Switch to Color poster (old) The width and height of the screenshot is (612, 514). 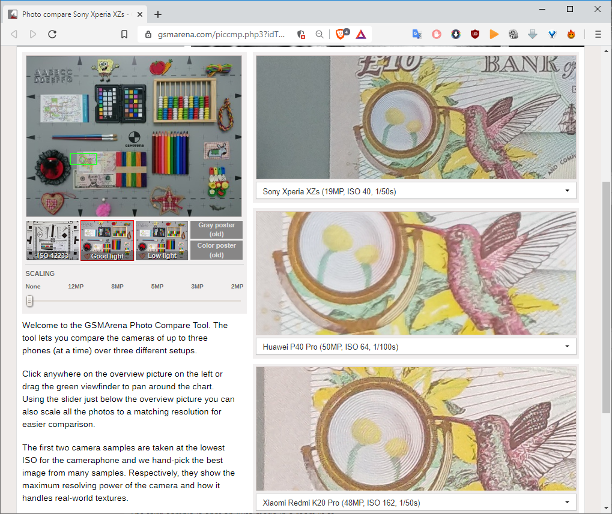click(x=216, y=250)
